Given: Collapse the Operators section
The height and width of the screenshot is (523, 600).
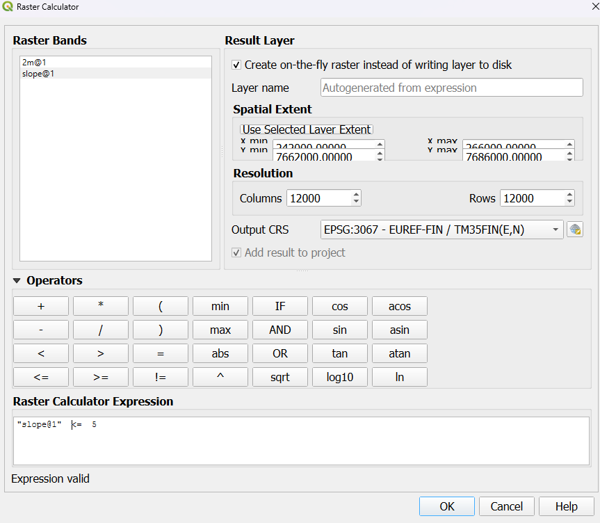Looking at the screenshot, I should point(17,281).
